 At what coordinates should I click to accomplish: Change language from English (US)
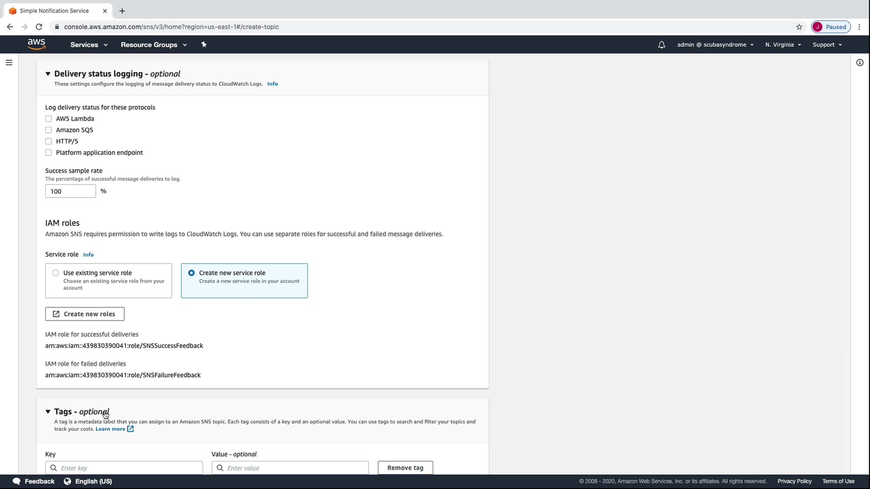(x=94, y=481)
